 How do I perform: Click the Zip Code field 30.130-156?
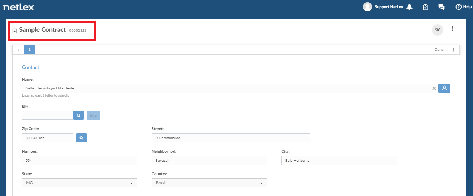tap(48, 138)
